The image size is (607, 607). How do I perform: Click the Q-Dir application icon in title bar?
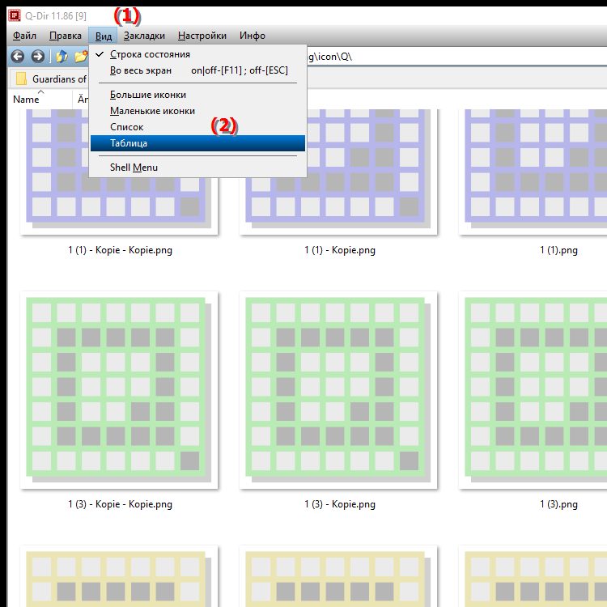click(15, 15)
